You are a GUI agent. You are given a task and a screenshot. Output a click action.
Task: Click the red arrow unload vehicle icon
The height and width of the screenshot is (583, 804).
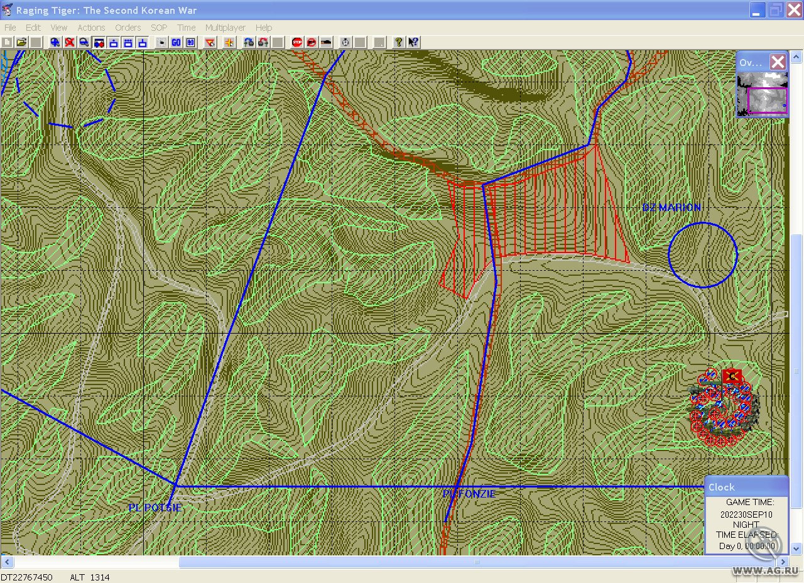(263, 42)
